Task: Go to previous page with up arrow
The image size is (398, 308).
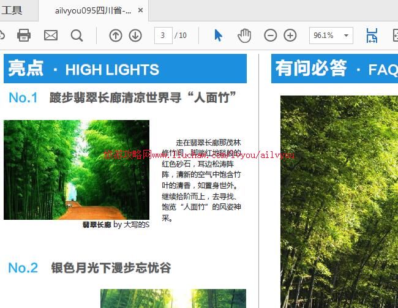Action: (x=115, y=36)
